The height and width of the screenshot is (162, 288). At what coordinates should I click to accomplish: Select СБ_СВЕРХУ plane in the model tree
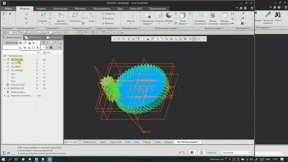(x=16, y=67)
